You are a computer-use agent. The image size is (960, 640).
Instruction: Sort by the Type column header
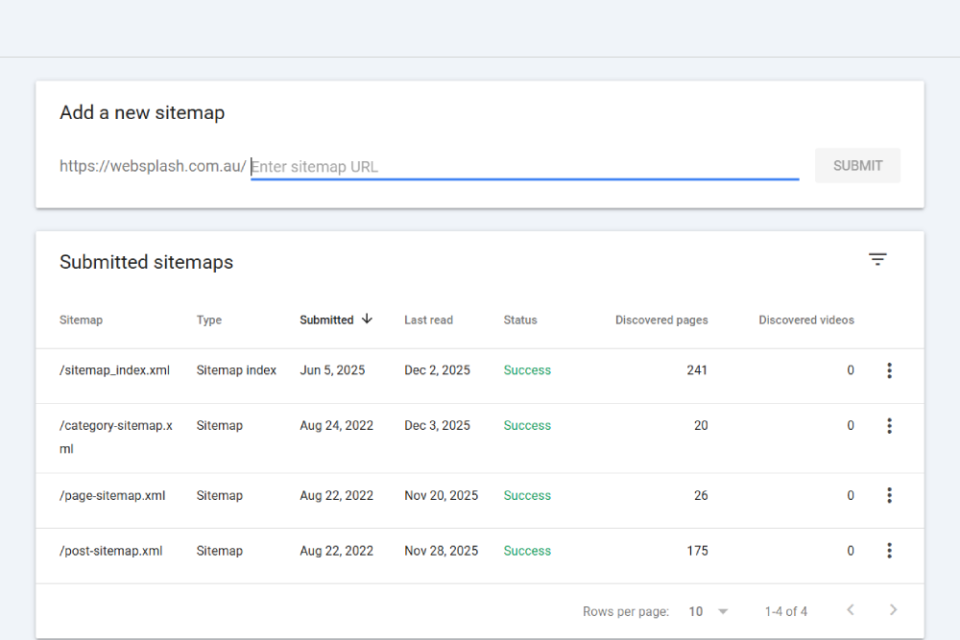208,320
